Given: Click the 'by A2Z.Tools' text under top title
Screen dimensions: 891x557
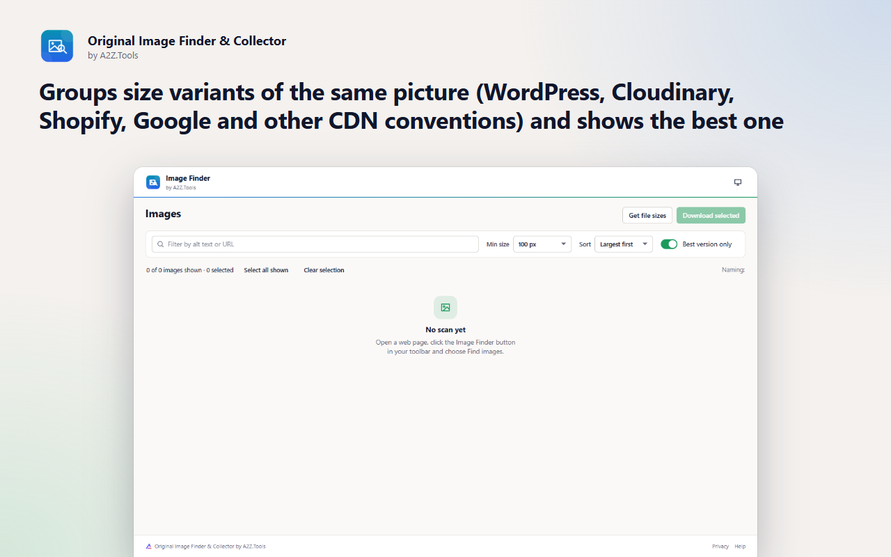Looking at the screenshot, I should click(113, 56).
